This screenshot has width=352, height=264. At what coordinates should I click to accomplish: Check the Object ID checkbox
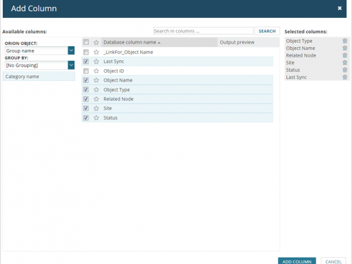coord(86,71)
